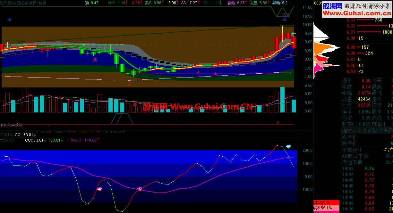Click the 用到未来数据 label
Viewport: 393px width, 213px height.
point(11,125)
